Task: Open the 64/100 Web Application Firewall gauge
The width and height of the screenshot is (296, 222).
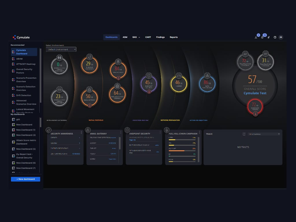Action: [x=117, y=94]
